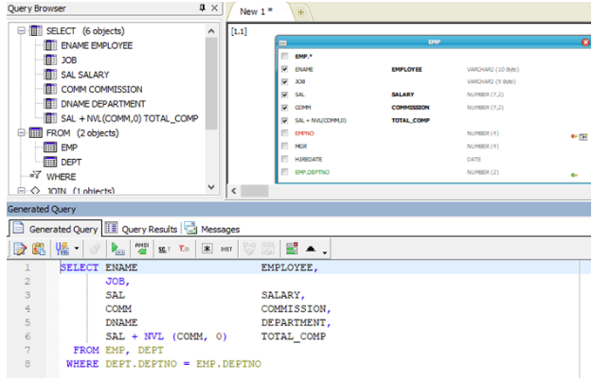Select COMM COMMISSION tree item

tap(101, 90)
